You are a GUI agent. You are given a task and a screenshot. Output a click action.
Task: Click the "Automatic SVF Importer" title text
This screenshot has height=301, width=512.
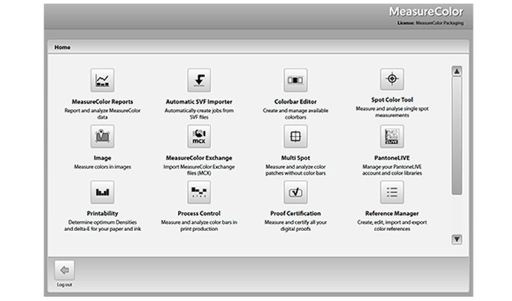[199, 102]
